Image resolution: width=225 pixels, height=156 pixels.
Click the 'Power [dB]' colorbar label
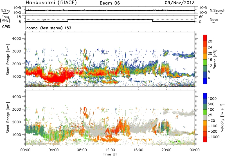[x=215, y=59]
